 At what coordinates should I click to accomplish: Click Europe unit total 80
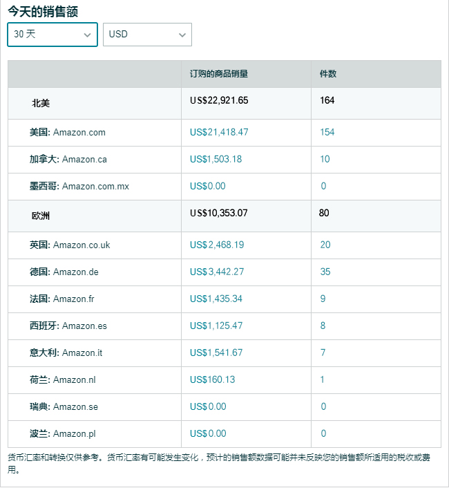(324, 213)
